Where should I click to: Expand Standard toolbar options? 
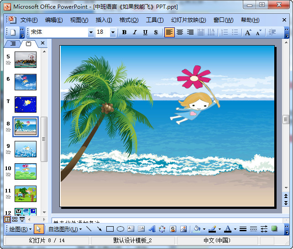[x=22, y=32]
